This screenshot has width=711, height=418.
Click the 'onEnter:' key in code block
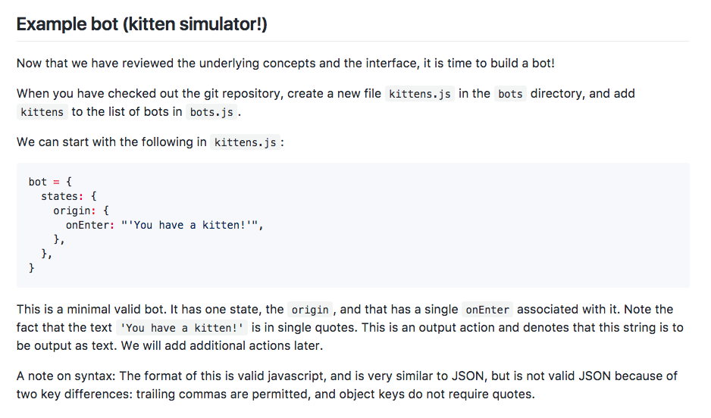point(89,225)
